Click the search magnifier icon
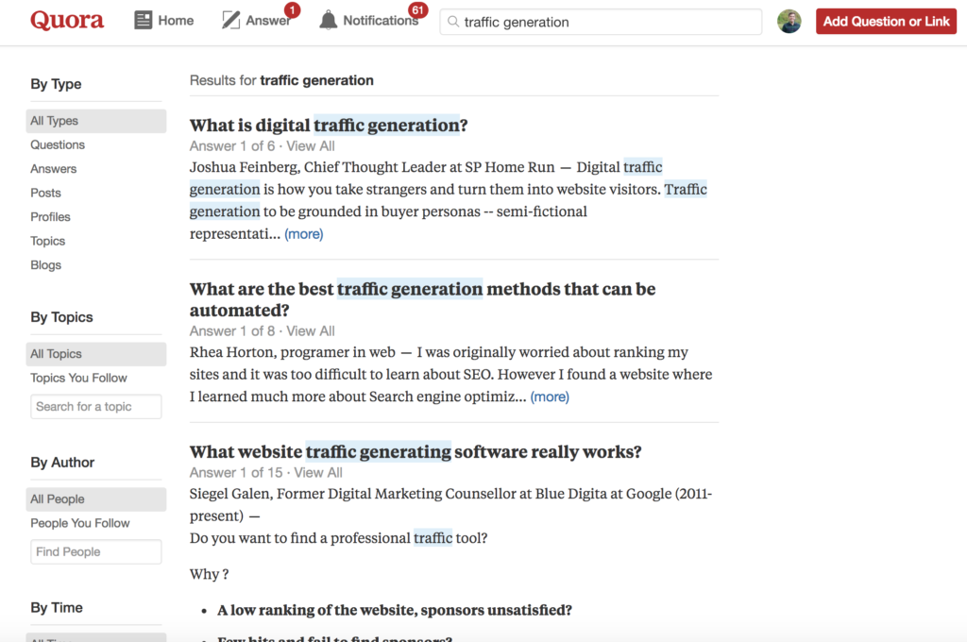The width and height of the screenshot is (967, 642). [x=453, y=22]
